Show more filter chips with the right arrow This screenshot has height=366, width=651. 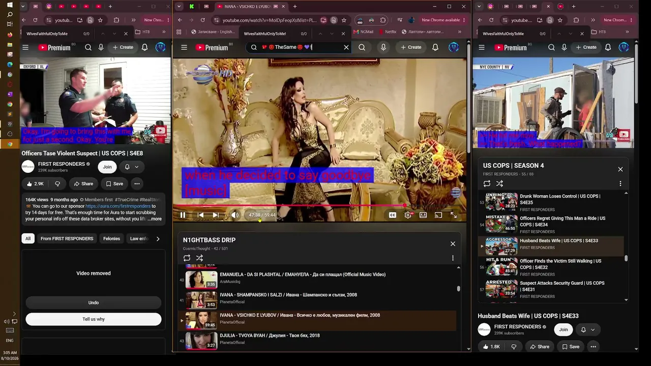(x=158, y=238)
